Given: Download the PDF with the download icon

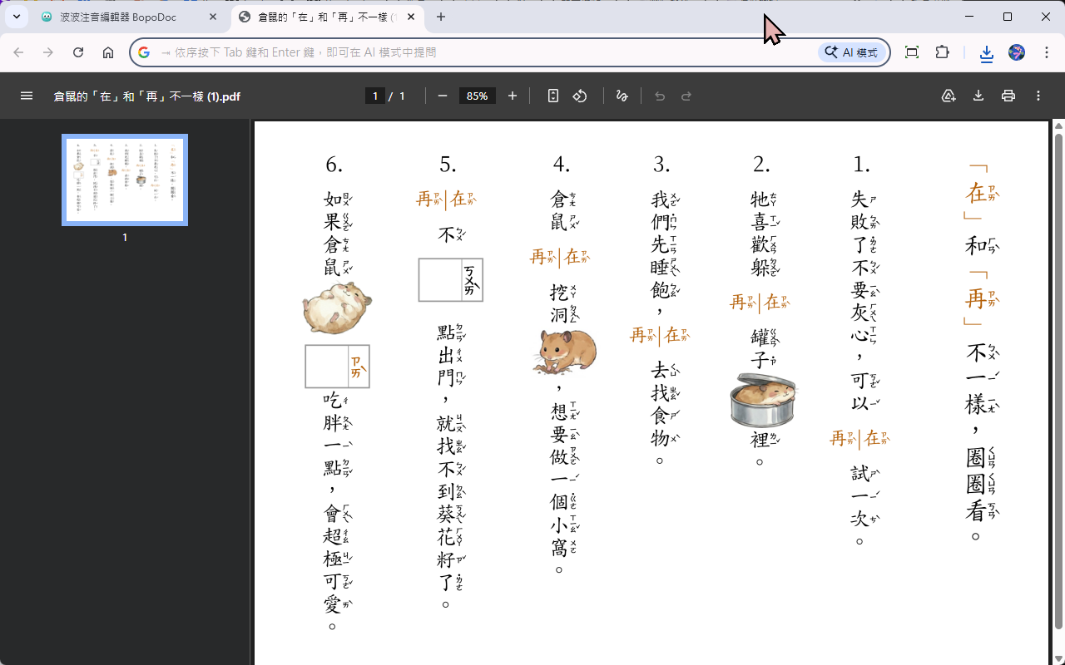Looking at the screenshot, I should 978,96.
